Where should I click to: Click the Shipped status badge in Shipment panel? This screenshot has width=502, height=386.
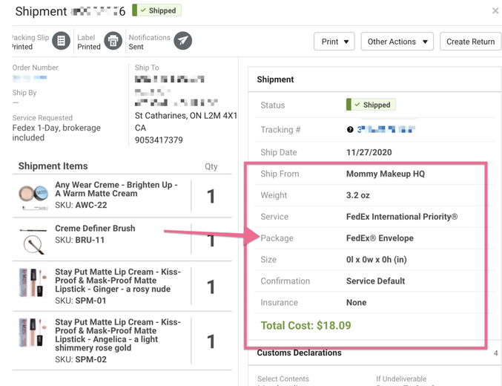(x=371, y=105)
